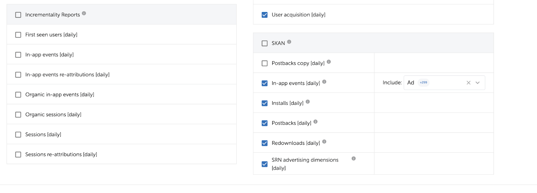537x193 pixels.
Task: Clear the Include selection with X icon
Action: [x=469, y=83]
